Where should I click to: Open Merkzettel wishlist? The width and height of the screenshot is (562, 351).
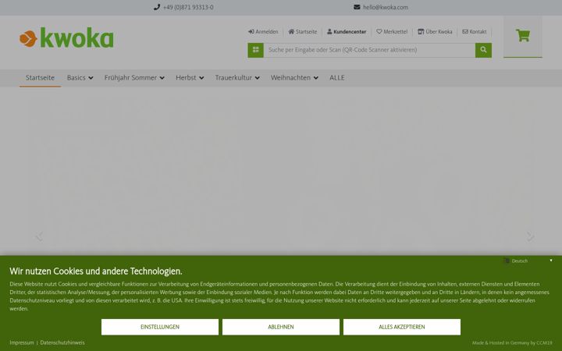[392, 32]
